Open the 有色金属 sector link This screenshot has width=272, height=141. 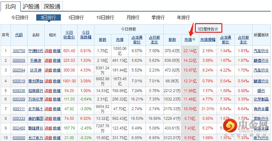point(261,109)
